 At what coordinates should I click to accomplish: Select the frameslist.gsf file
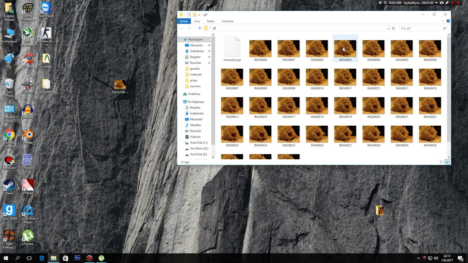point(232,49)
